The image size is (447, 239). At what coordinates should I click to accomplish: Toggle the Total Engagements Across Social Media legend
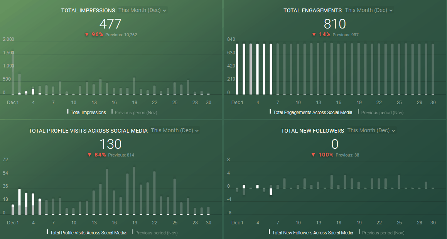(311, 112)
